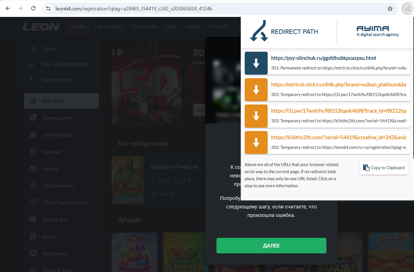Click Новогодние category icon

pyautogui.click(x=33, y=117)
